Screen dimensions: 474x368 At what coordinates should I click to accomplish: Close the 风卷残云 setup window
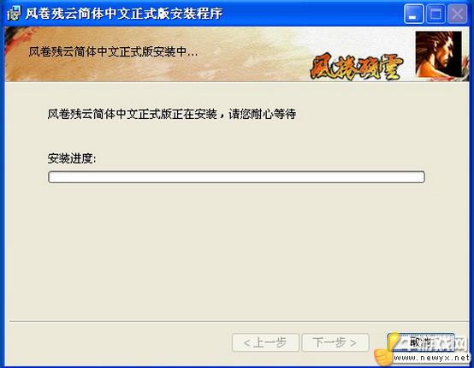(458, 14)
